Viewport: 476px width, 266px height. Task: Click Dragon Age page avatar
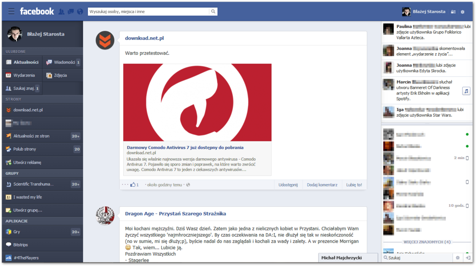pos(105,216)
